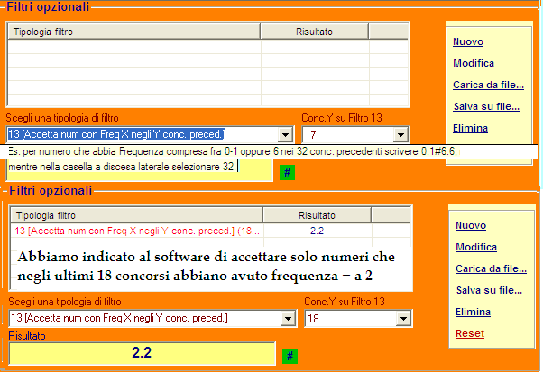Click 'Salva su file...' in upper panel

[x=485, y=106]
